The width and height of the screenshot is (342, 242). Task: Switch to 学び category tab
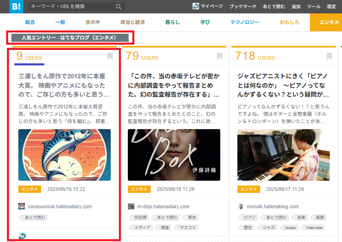205,22
